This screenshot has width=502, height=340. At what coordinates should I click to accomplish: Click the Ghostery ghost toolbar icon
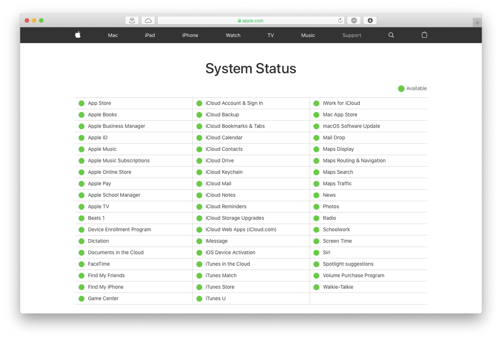pos(132,21)
